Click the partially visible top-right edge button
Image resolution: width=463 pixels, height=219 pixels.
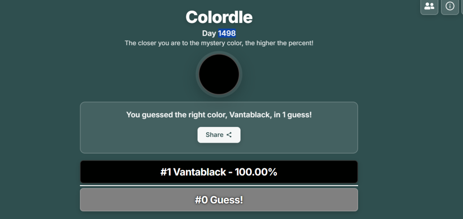click(462, 6)
